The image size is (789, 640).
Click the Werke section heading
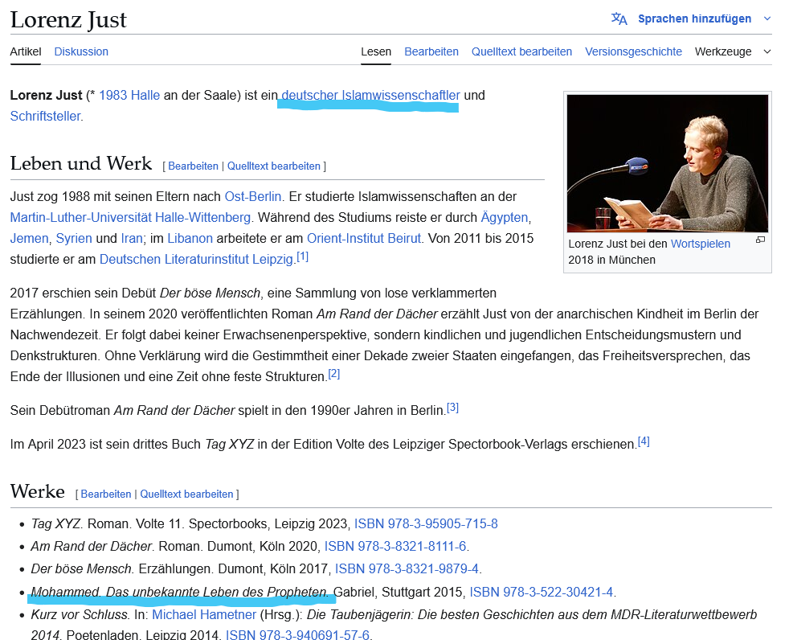tap(38, 491)
